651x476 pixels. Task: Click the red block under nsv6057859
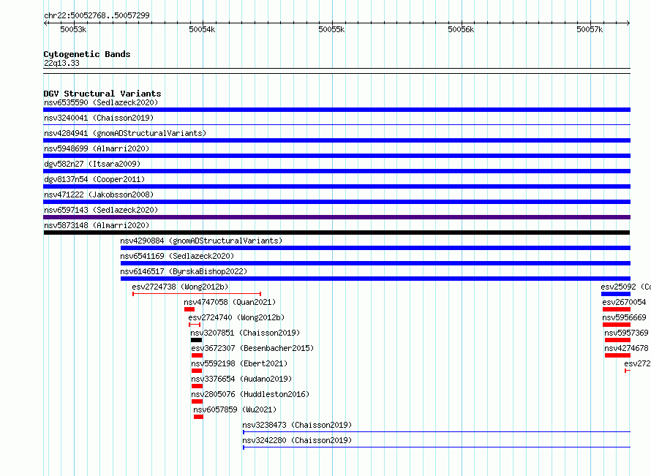point(198,417)
